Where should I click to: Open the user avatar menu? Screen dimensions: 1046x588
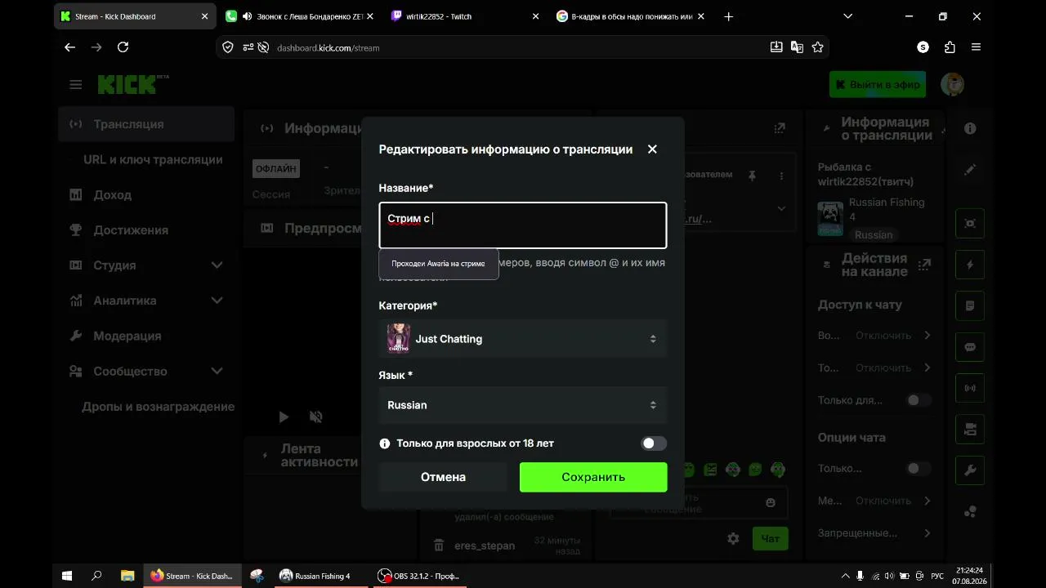[952, 84]
